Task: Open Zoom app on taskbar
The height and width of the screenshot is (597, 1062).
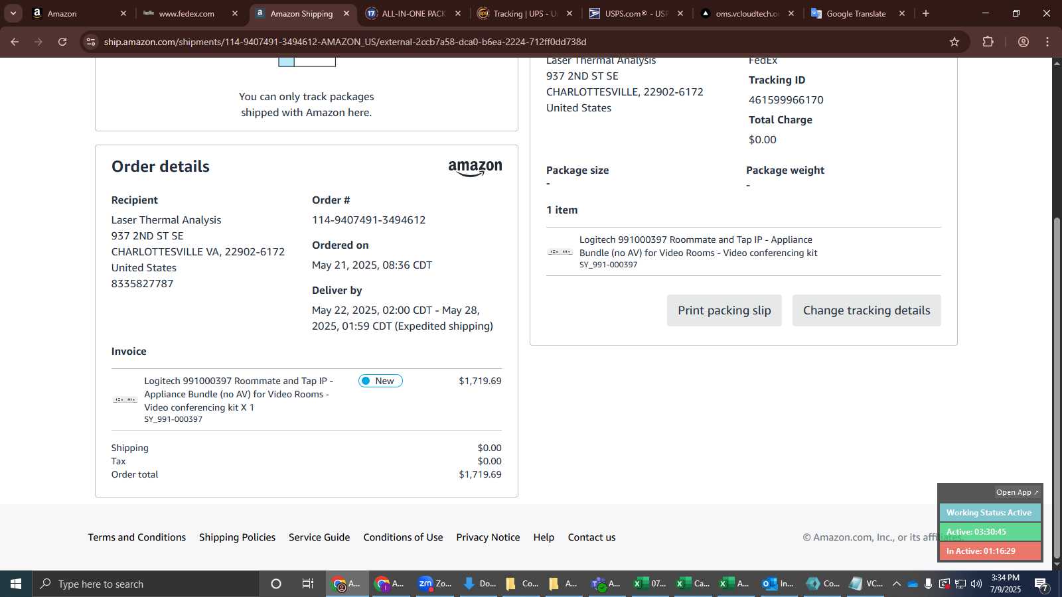Action: coord(435,584)
